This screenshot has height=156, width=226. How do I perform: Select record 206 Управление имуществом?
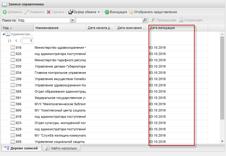coord(60,79)
